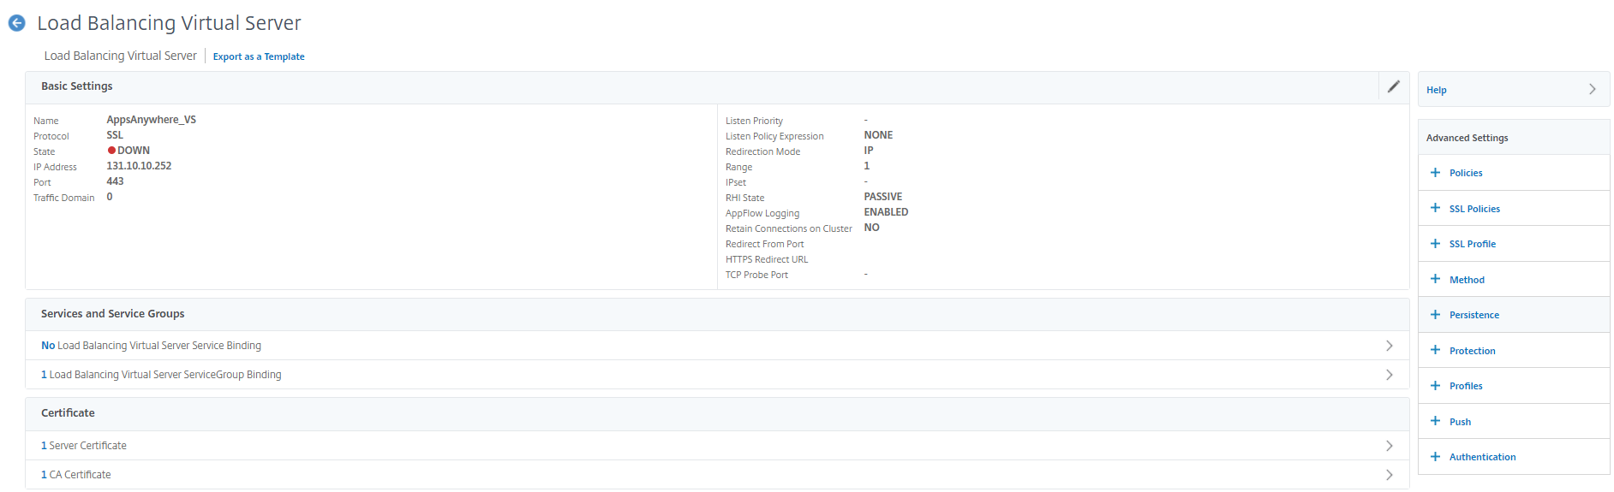1614x492 pixels.
Task: Expand the Help panel chevron
Action: pyautogui.click(x=1592, y=90)
